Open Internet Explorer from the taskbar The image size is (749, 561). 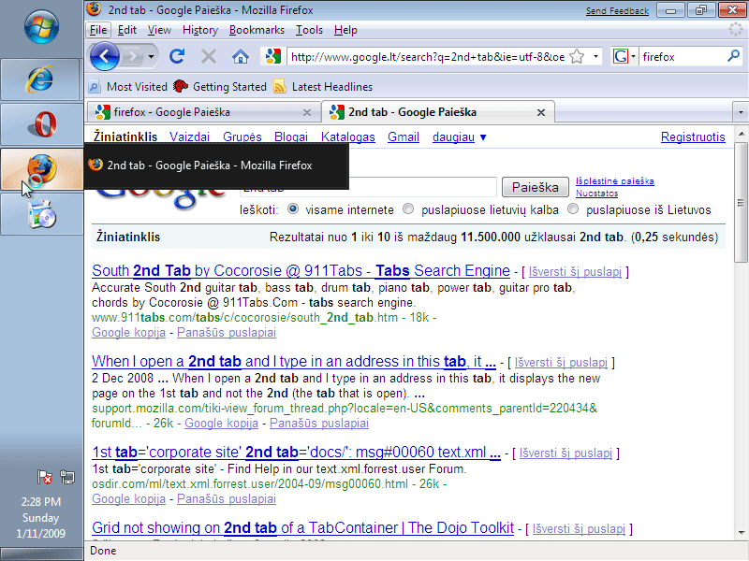click(x=40, y=79)
